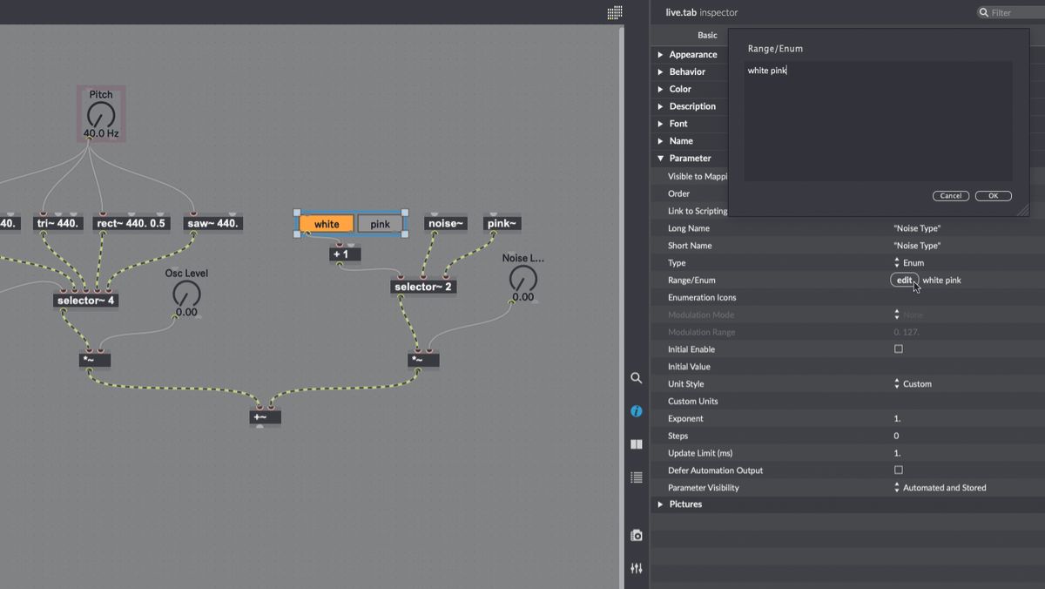Viewport: 1045px width, 589px height.
Task: Open the Type Enum dropdown
Action: (909, 262)
